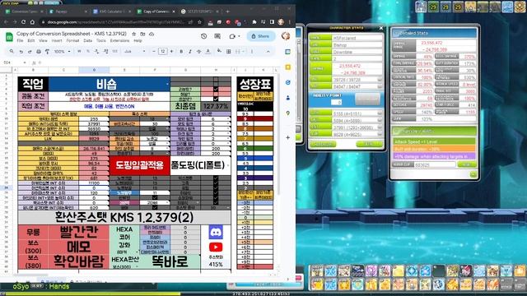Click the redo arrow in Sheets toolbar
527x296 pixels.
(30, 51)
